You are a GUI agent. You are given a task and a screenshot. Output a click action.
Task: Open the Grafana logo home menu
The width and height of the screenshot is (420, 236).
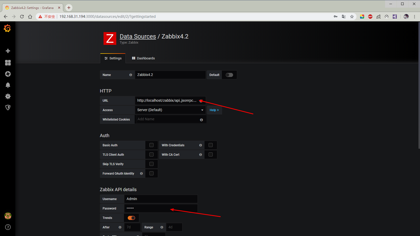[7, 28]
